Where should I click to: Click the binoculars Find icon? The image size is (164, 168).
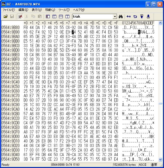pyautogui.click(x=121, y=16)
